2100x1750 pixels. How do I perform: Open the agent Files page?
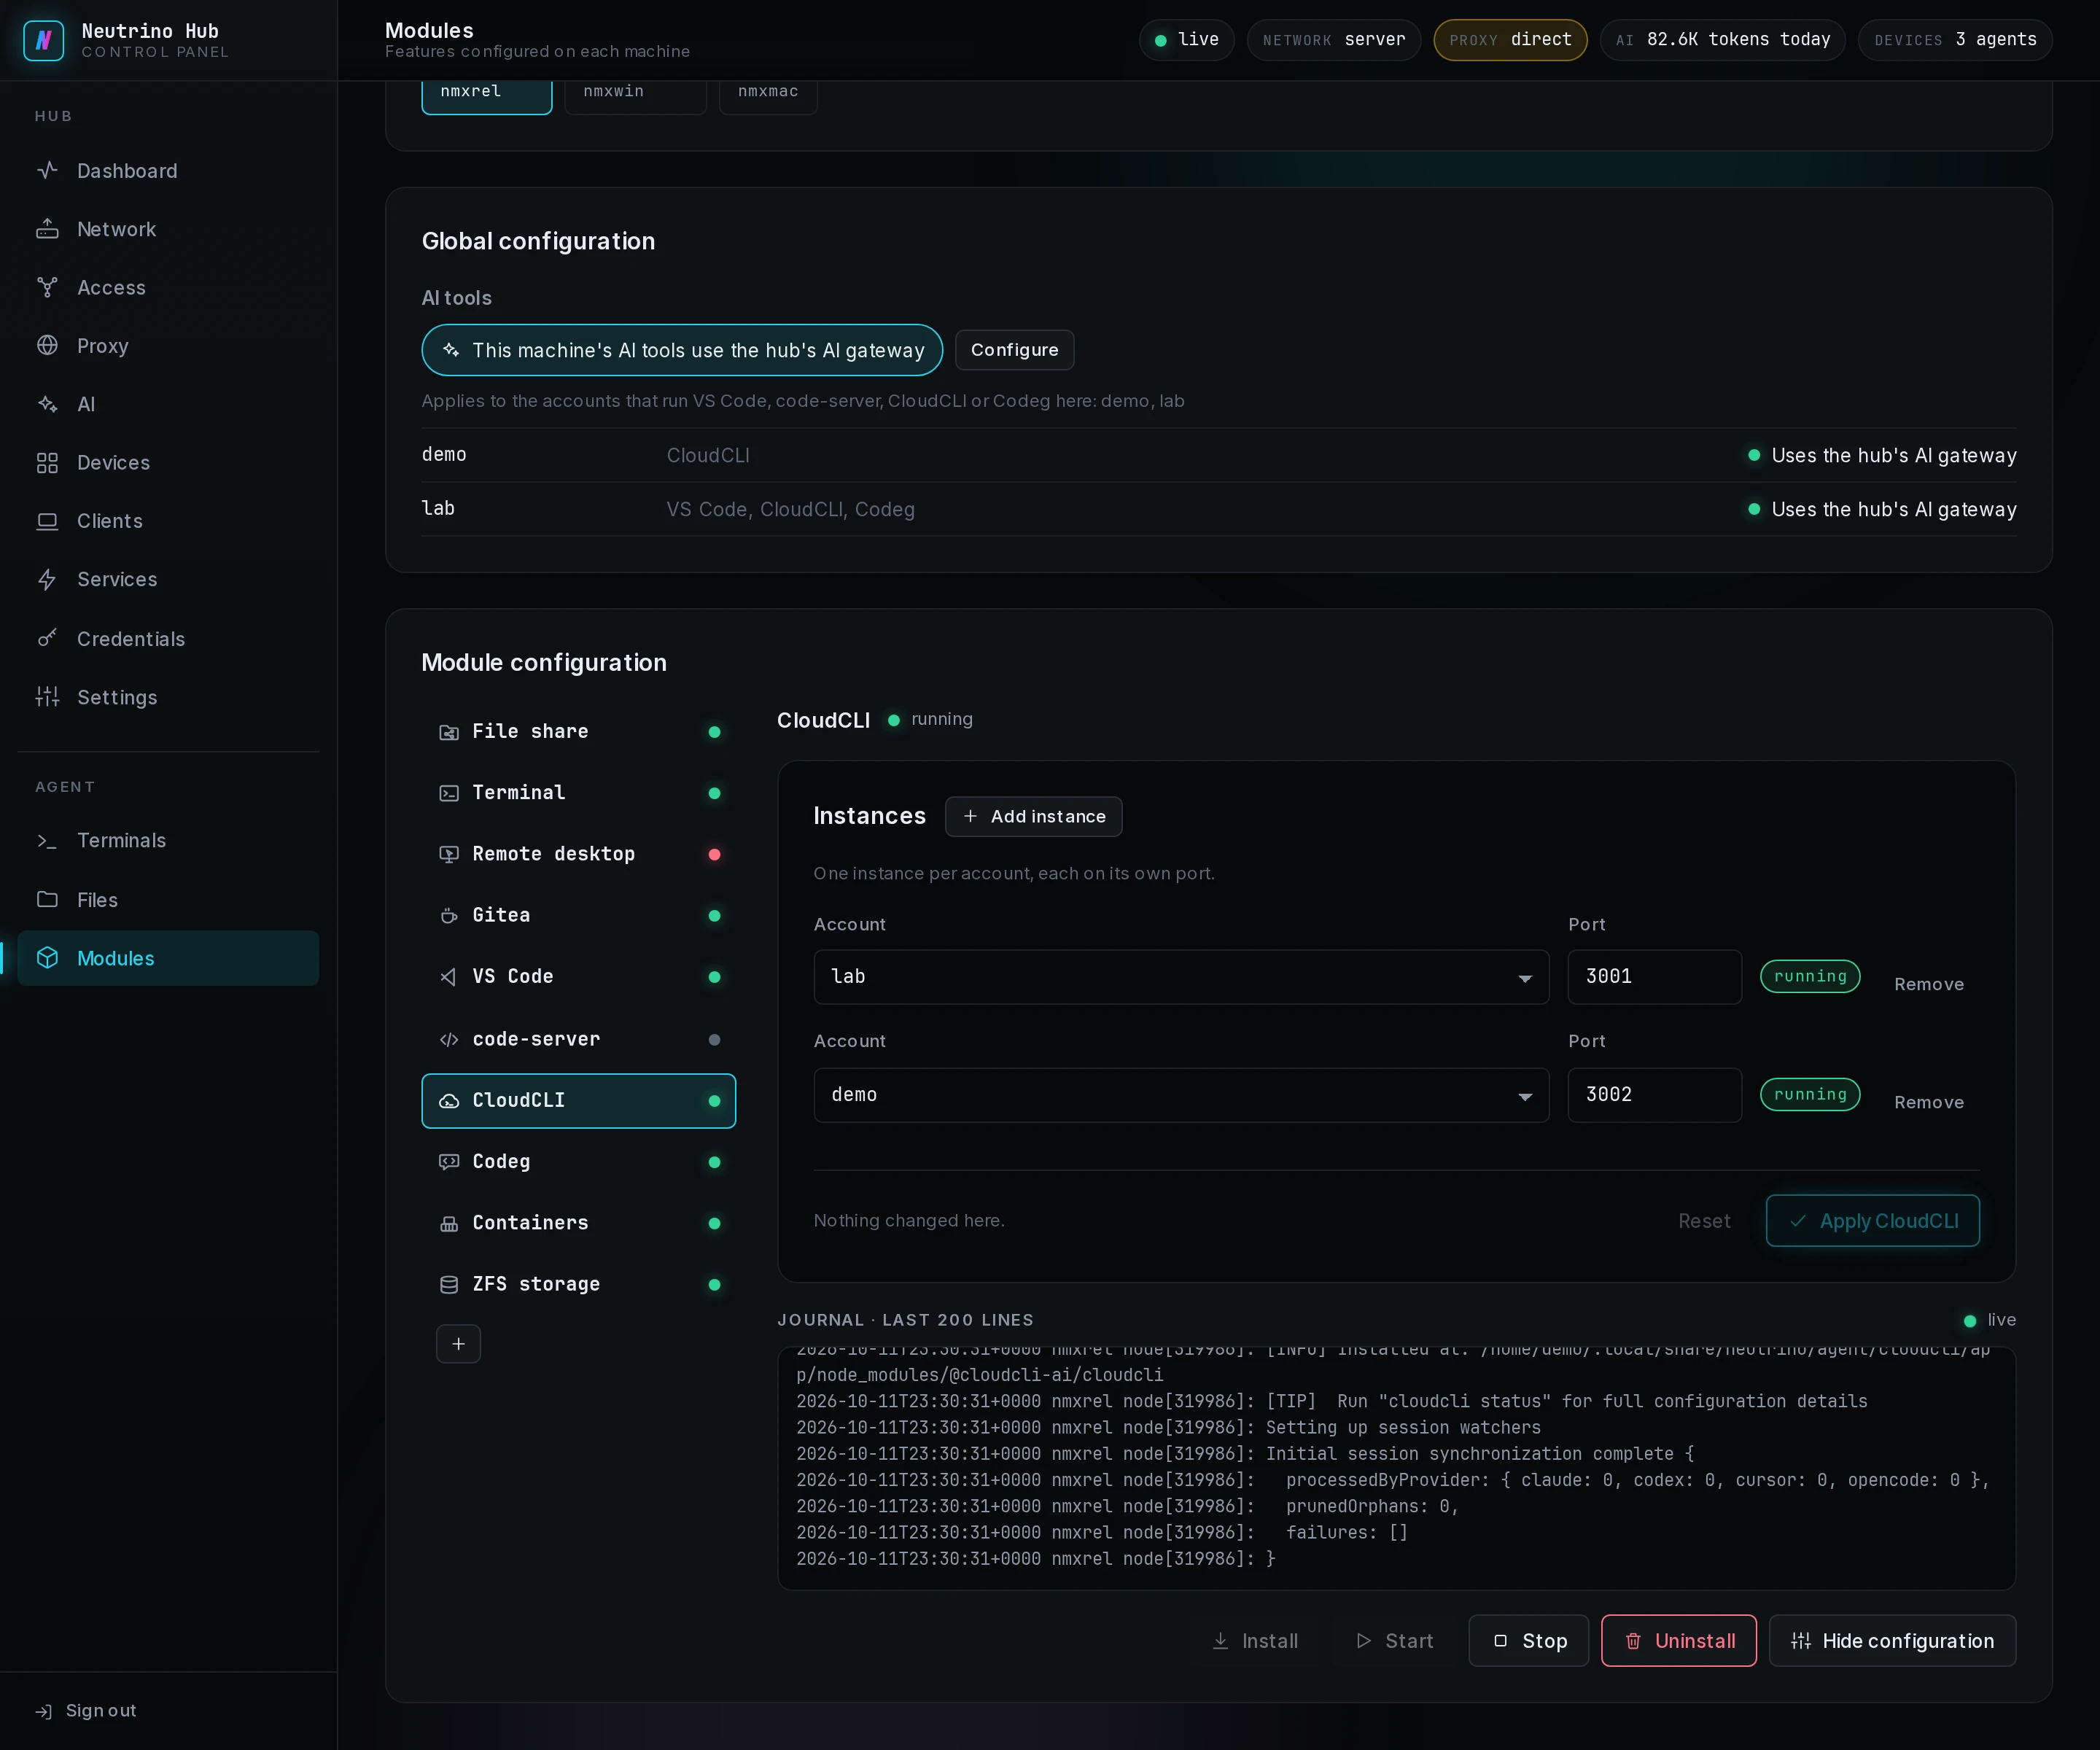tap(168, 900)
